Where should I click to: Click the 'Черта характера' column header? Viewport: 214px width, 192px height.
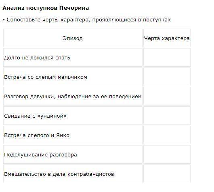167,38
